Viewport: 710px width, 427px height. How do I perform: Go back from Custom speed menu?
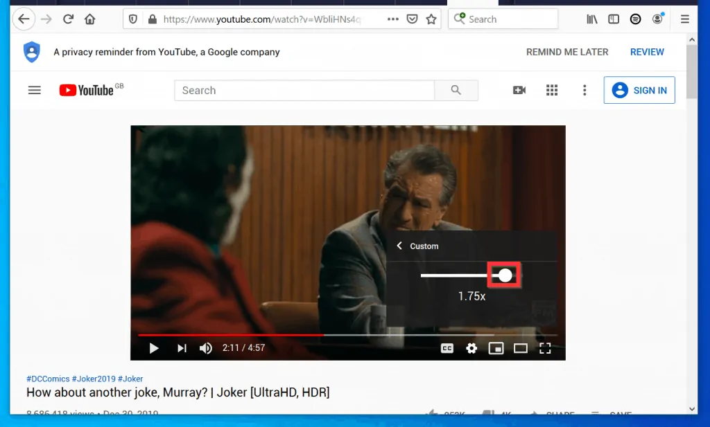pos(399,246)
